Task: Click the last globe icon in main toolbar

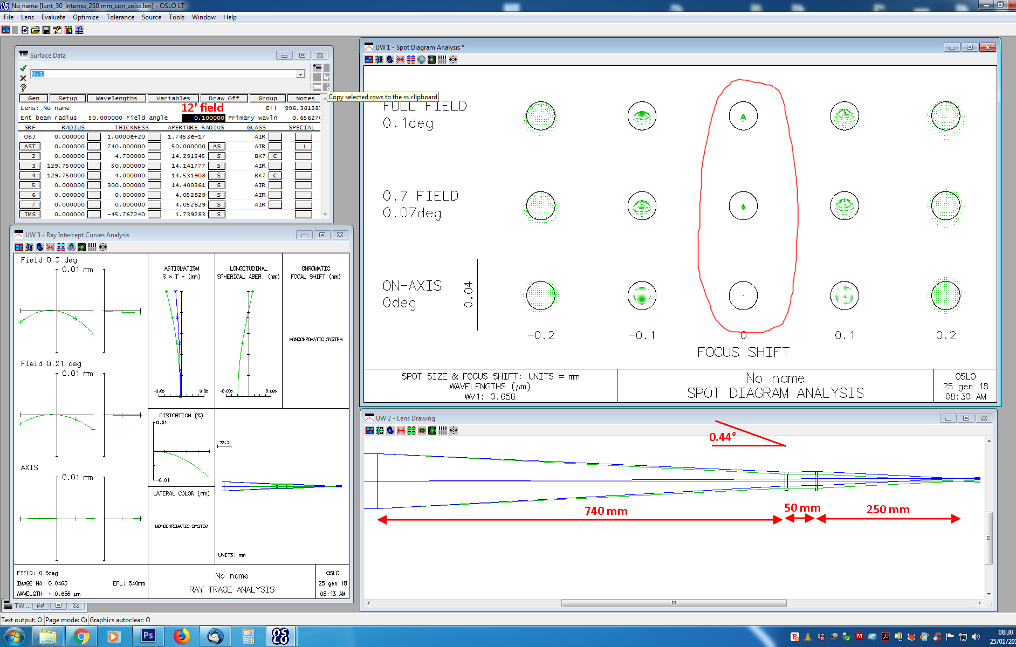Action: [x=79, y=30]
